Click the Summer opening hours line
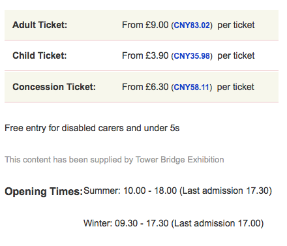Screen dimensions: 287x246 (177, 191)
